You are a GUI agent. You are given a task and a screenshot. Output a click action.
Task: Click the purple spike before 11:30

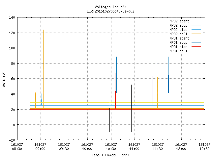[153, 75]
